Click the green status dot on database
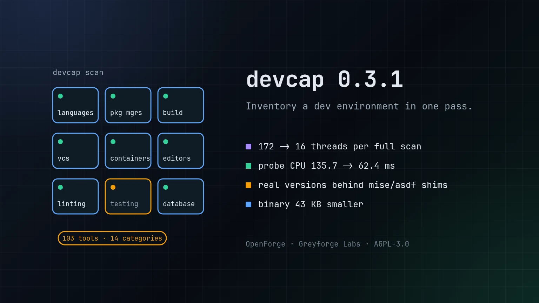The height and width of the screenshot is (303, 539). (166, 187)
